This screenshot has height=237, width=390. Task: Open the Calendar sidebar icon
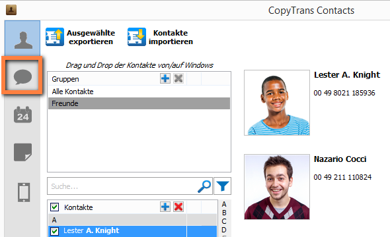22,115
